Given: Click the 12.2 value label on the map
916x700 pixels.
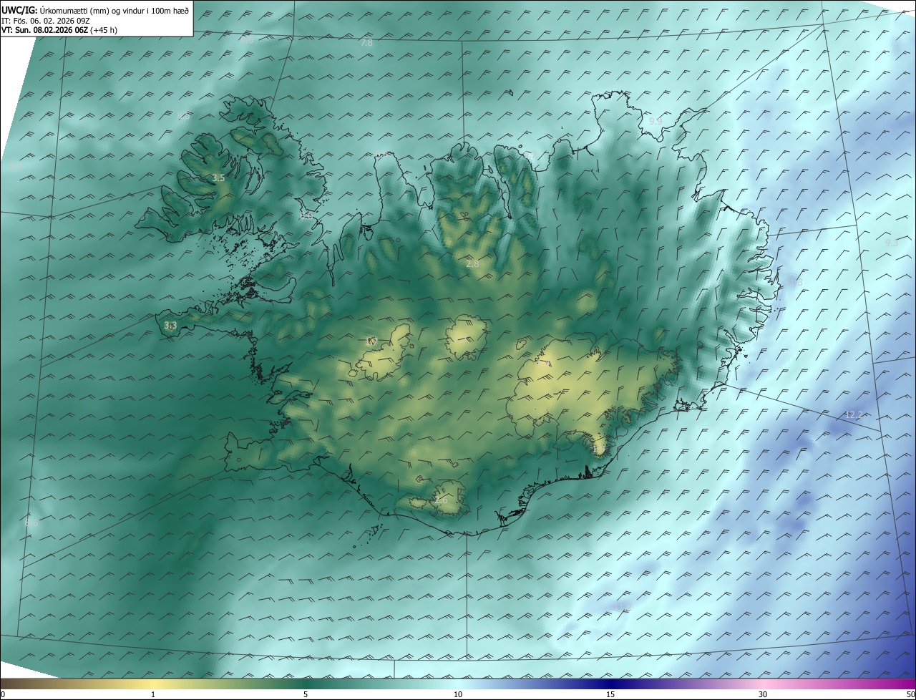Looking at the screenshot, I should click(854, 415).
